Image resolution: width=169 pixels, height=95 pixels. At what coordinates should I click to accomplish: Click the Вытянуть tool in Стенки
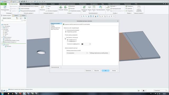pyautogui.click(x=72, y=6)
